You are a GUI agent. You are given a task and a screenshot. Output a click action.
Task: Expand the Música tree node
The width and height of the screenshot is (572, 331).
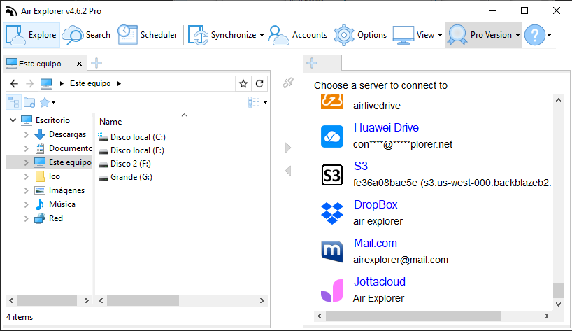coord(26,204)
